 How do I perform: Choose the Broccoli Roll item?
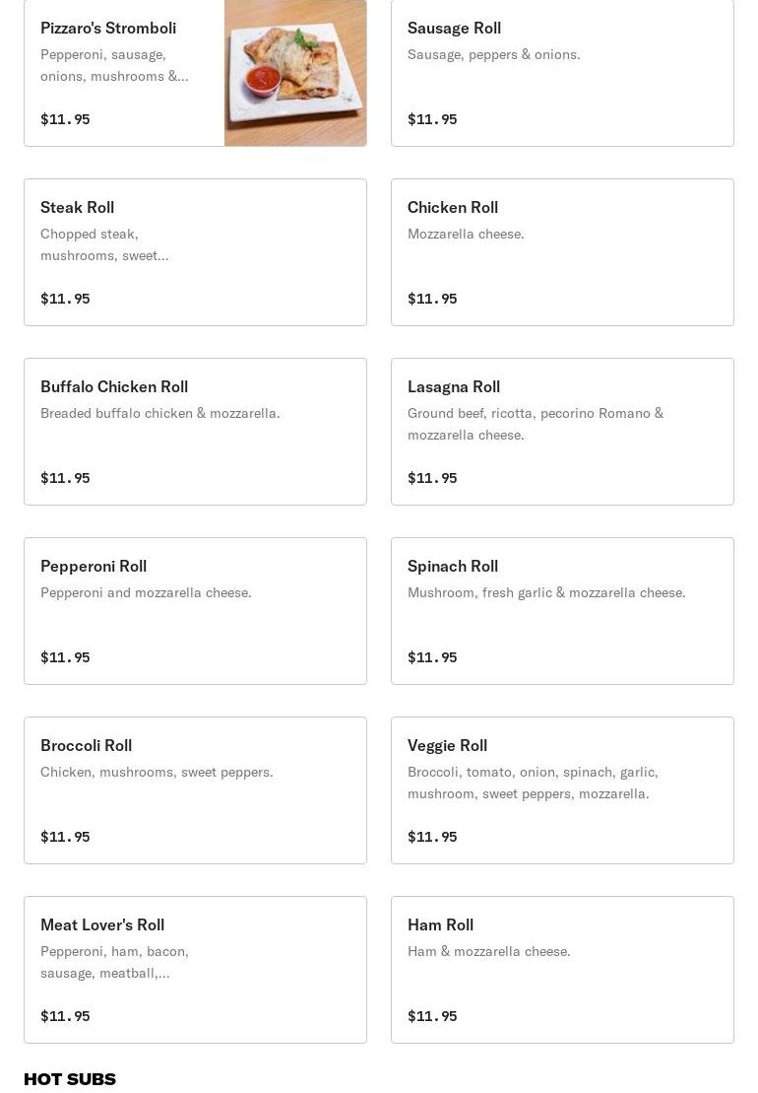click(x=195, y=790)
